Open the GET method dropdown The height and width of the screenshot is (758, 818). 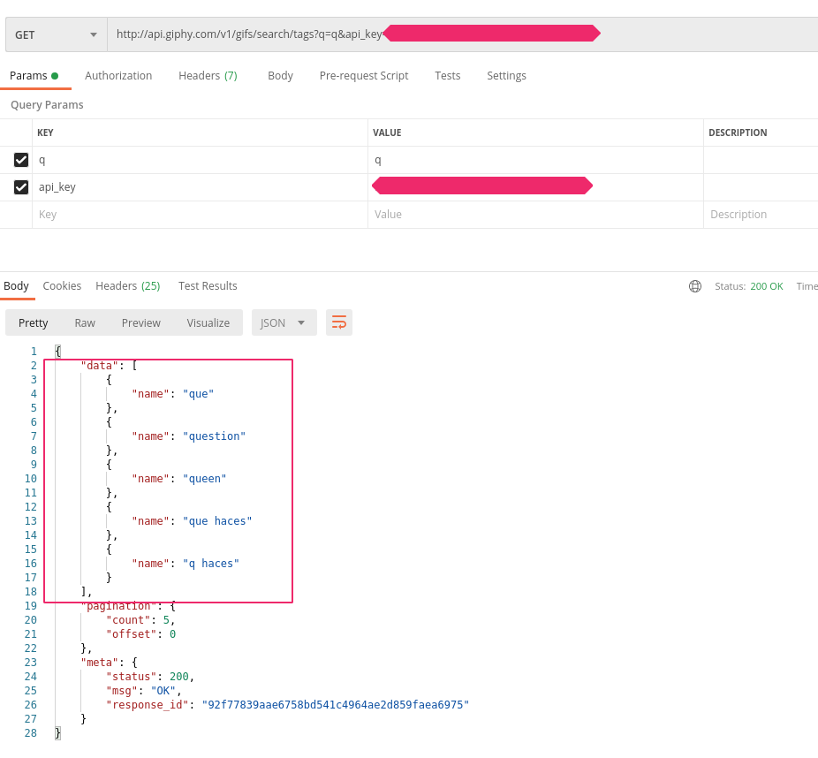[x=57, y=35]
